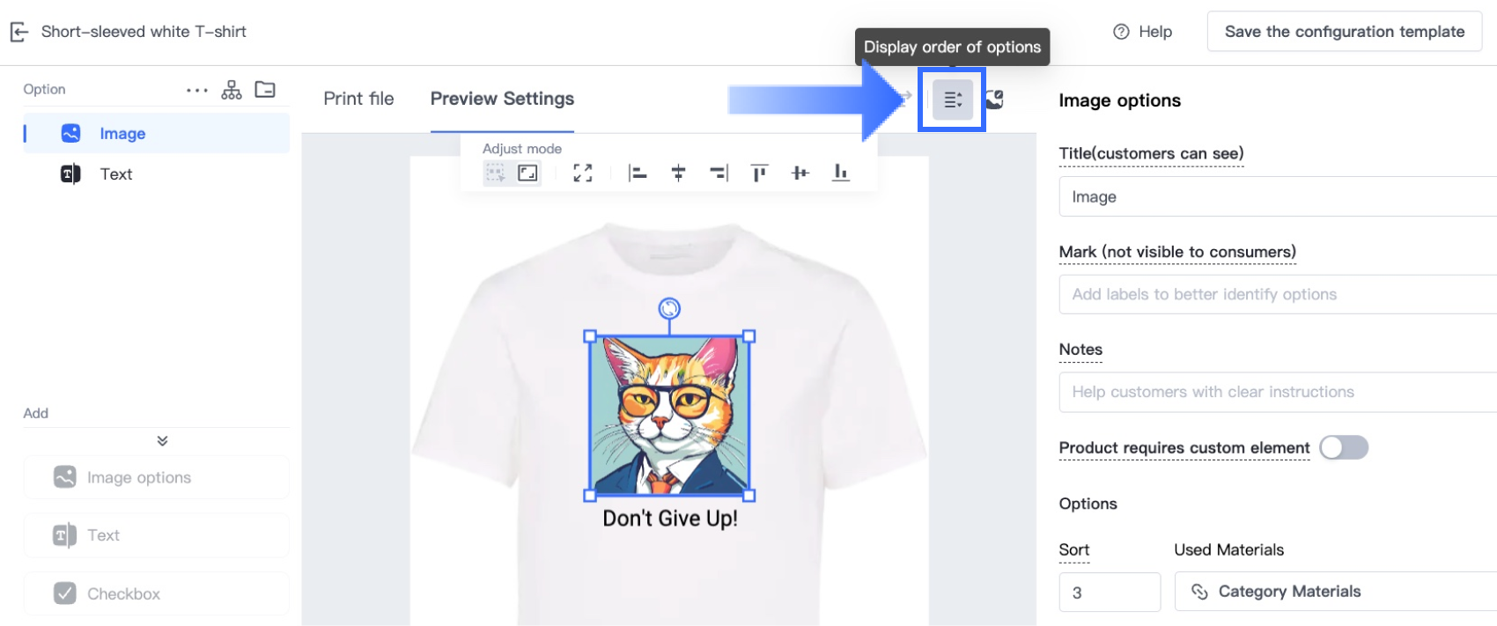Click the "Sort" column label
The width and height of the screenshot is (1497, 626).
[1074, 549]
